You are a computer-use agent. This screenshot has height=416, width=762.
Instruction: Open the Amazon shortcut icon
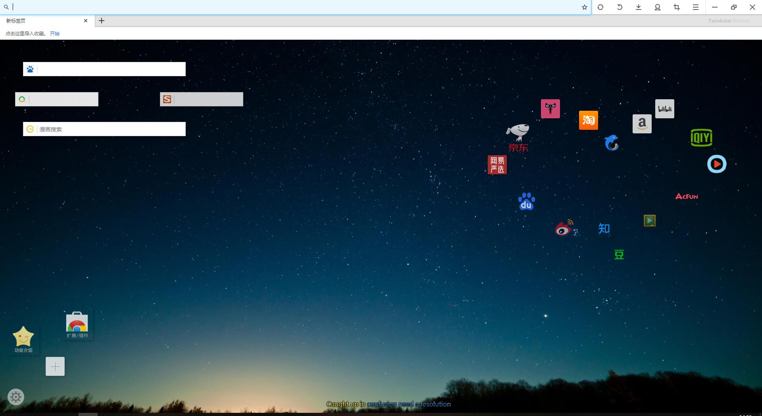(642, 124)
